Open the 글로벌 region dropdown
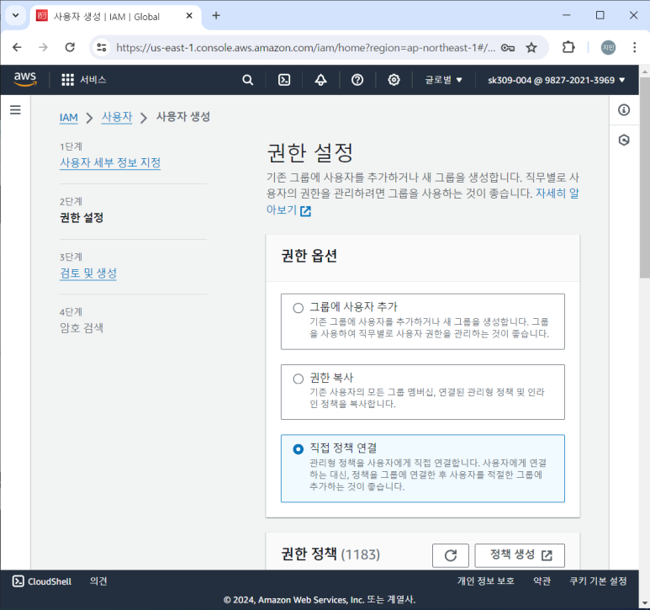The width and height of the screenshot is (650, 610). (x=443, y=80)
